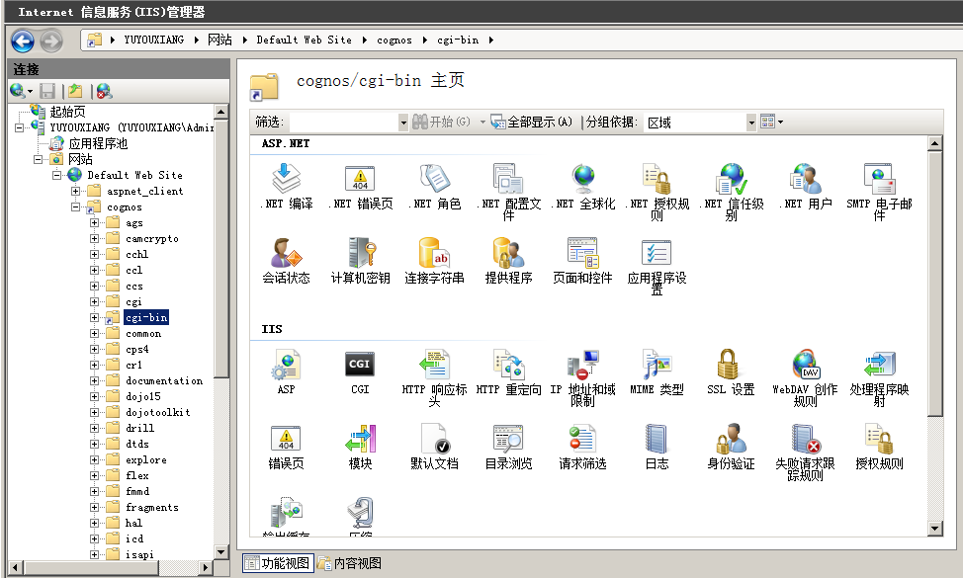Click the 开始(G) filter button
This screenshot has height=578, width=963.
coord(441,122)
